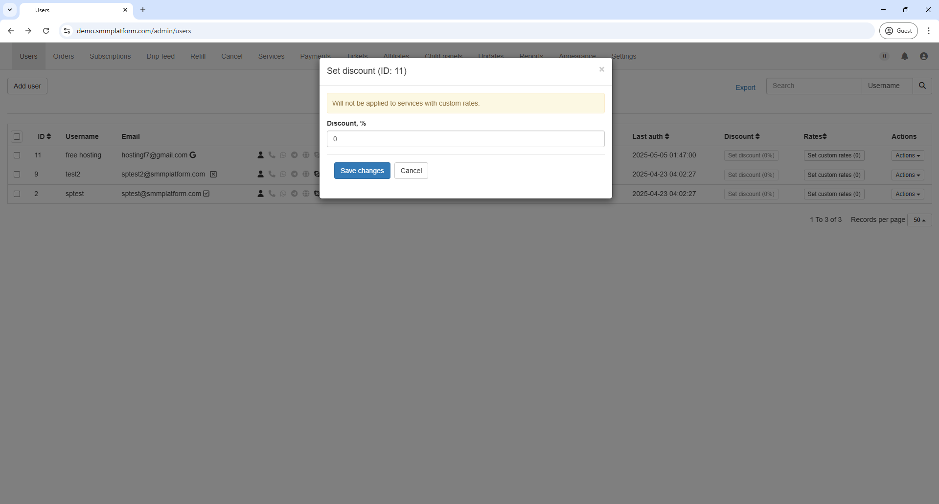The image size is (939, 504).
Task: Click the search magnifier button
Action: [x=922, y=86]
